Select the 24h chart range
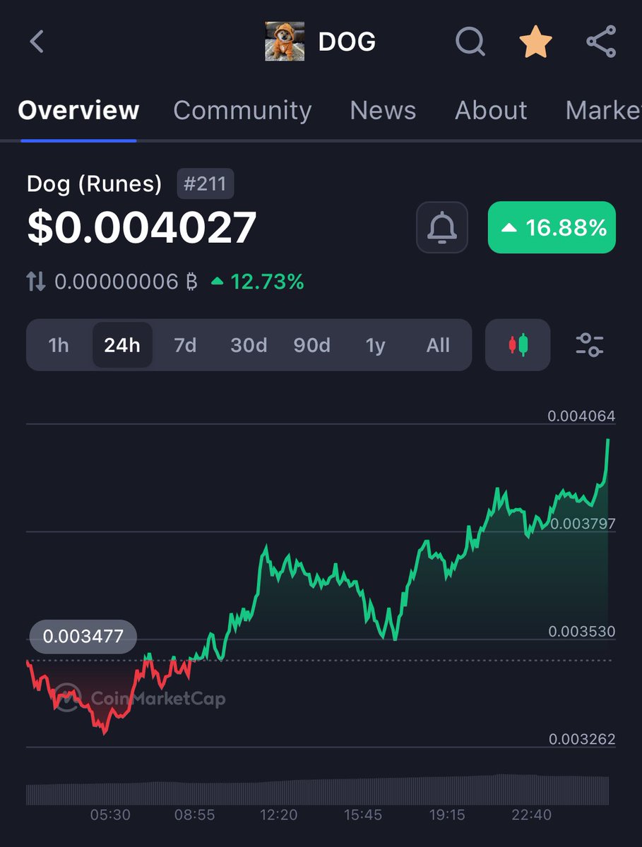642x847 pixels. (x=122, y=345)
